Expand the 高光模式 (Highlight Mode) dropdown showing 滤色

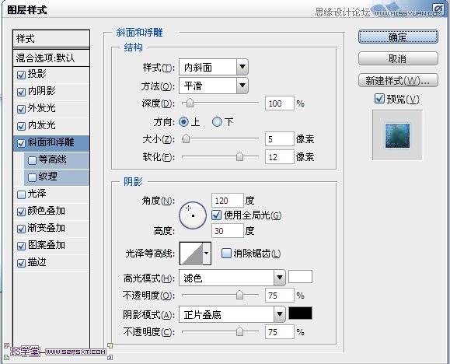232,278
